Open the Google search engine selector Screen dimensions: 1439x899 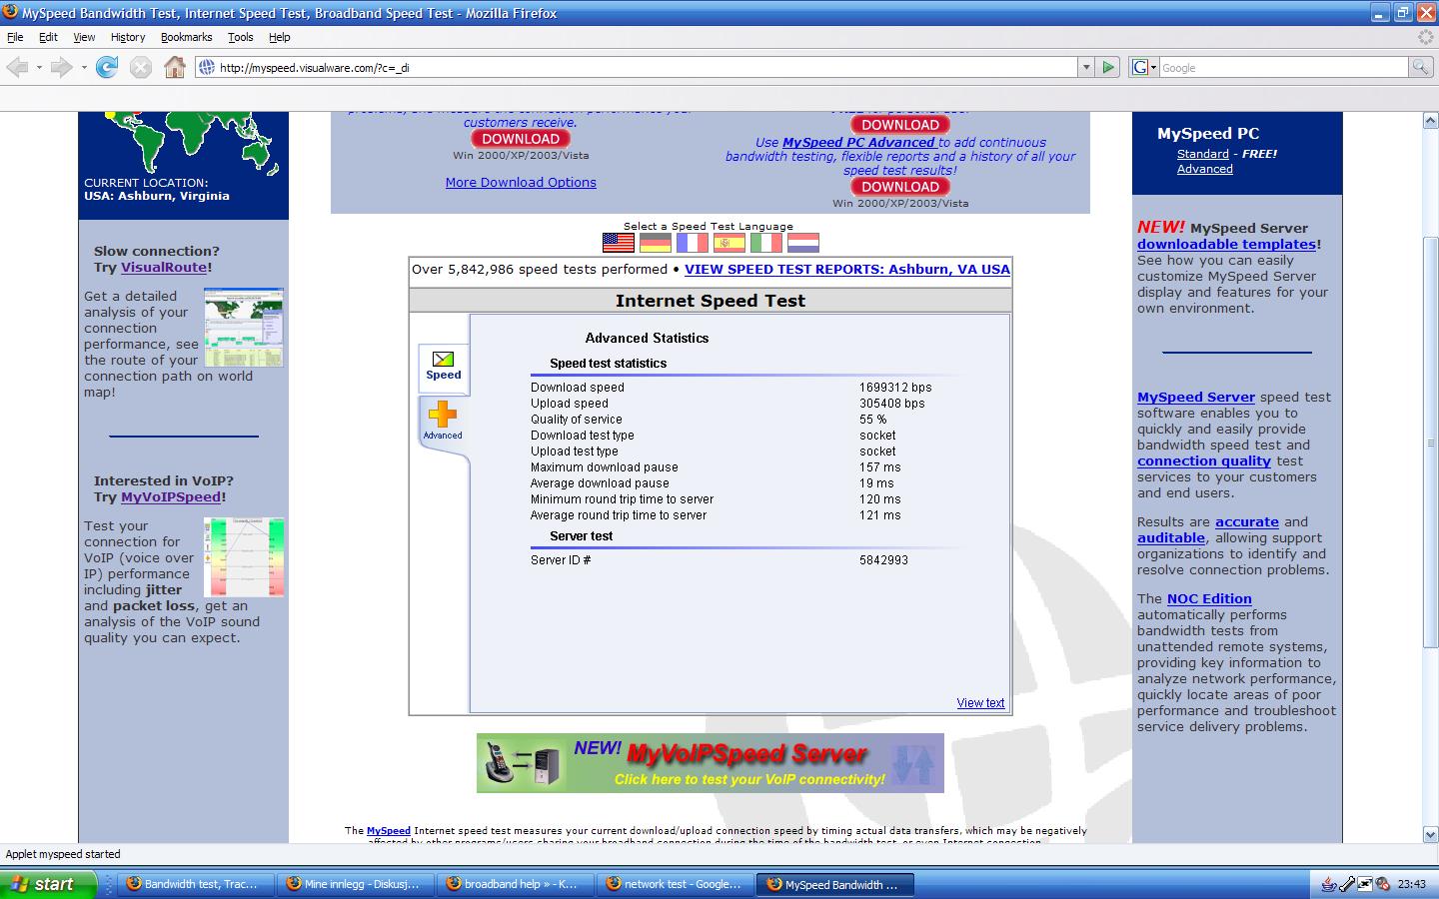coord(1143,67)
